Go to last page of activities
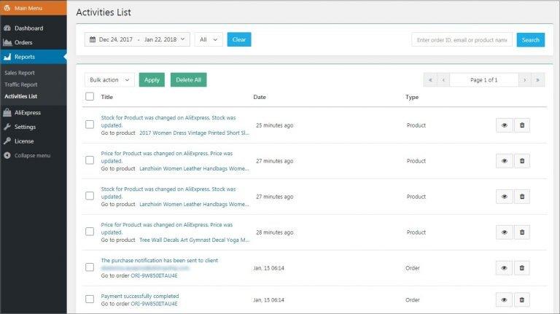560x314 pixels. pos(537,80)
